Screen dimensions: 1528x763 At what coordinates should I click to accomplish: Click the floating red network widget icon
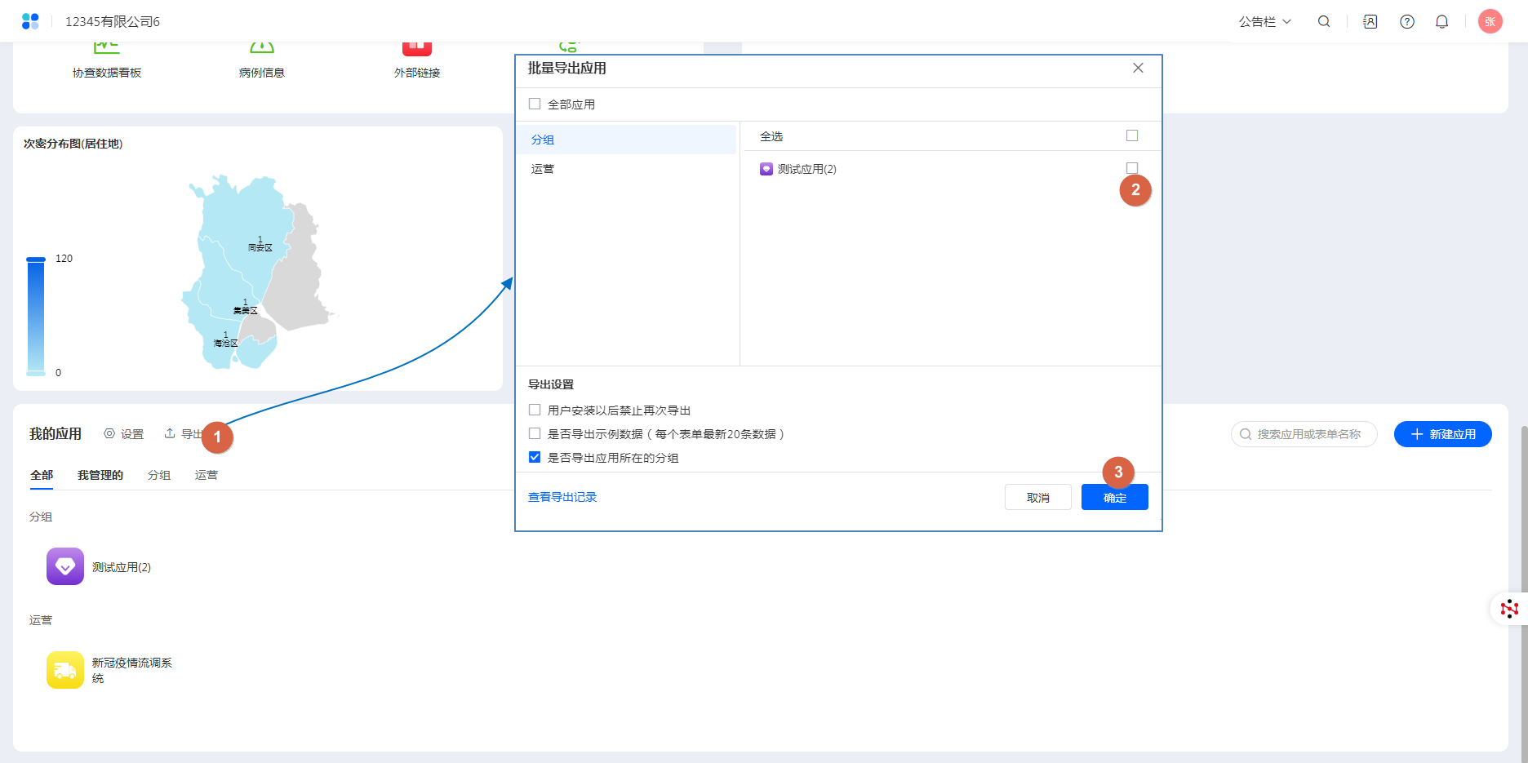tap(1509, 608)
